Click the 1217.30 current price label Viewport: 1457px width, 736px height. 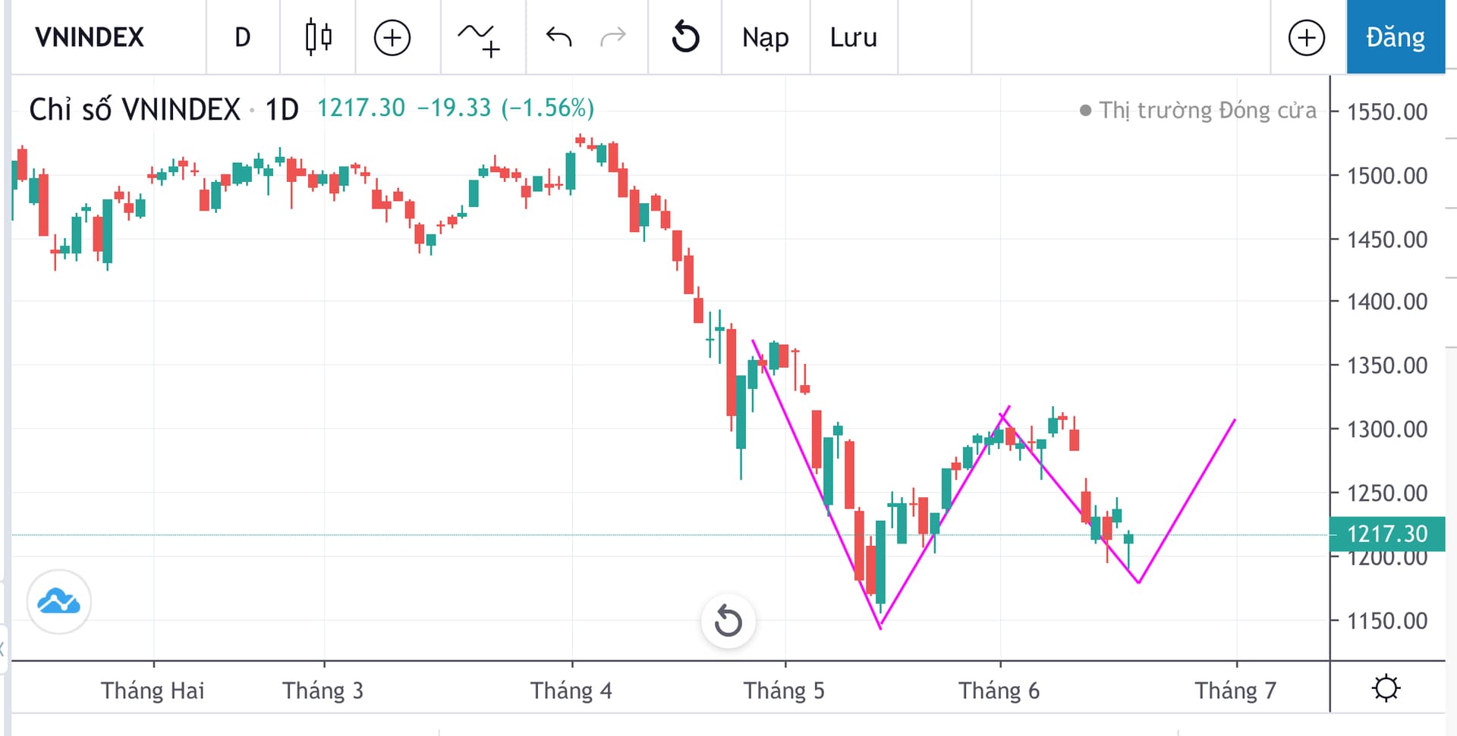click(x=1386, y=534)
